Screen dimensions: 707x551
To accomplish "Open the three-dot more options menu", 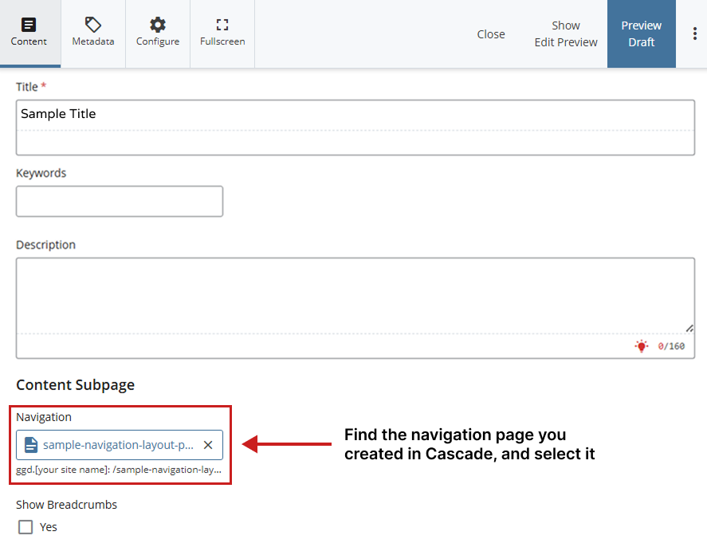I will [694, 33].
